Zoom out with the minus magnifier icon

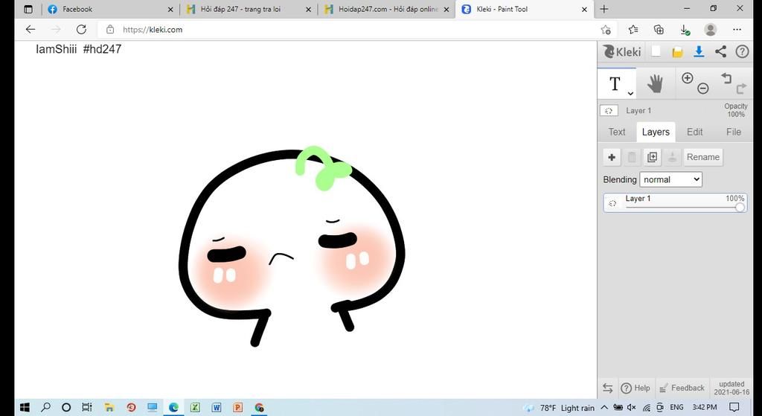(x=702, y=89)
